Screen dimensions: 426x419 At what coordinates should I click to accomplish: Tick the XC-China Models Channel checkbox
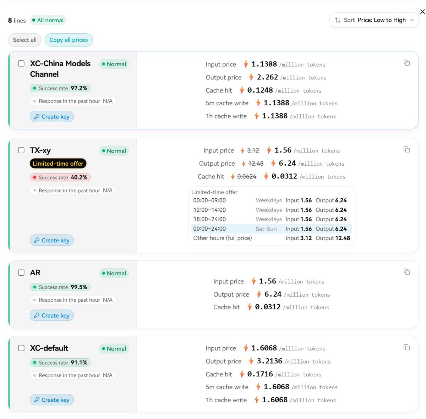coord(21,64)
